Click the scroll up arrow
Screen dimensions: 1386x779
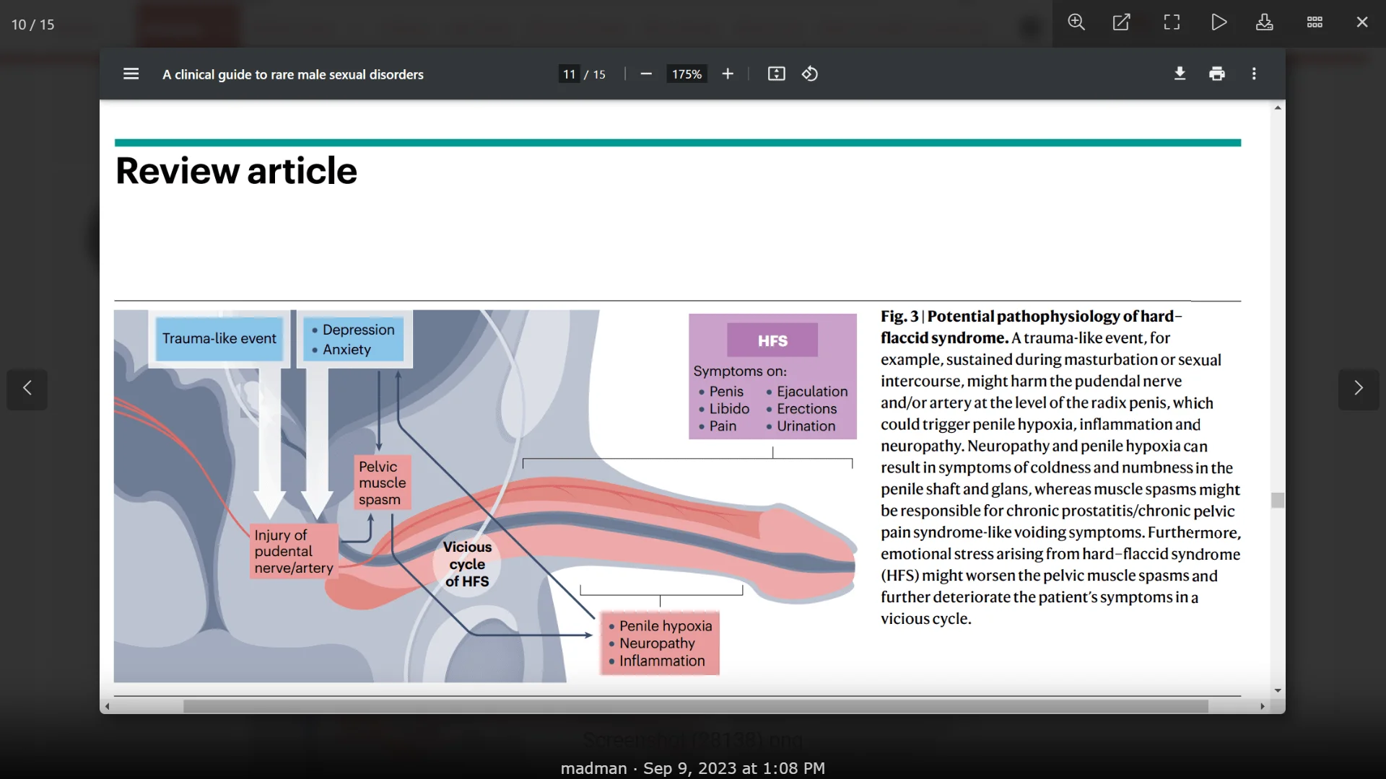pos(1278,107)
